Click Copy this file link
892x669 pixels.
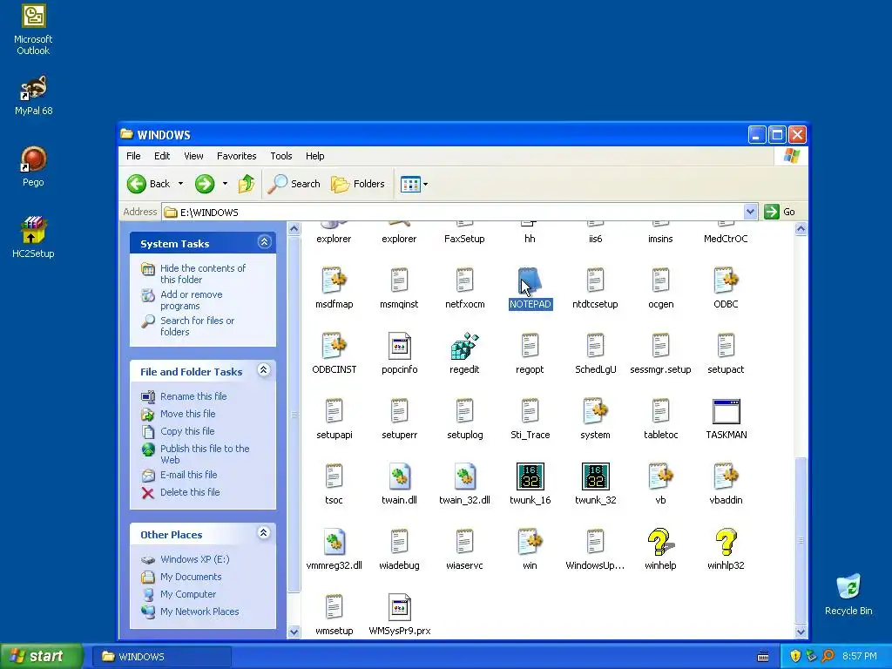tap(187, 431)
